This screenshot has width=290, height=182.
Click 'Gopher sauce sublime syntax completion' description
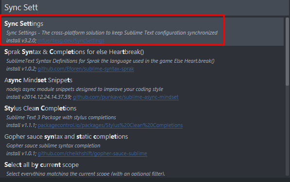[x=53, y=146]
